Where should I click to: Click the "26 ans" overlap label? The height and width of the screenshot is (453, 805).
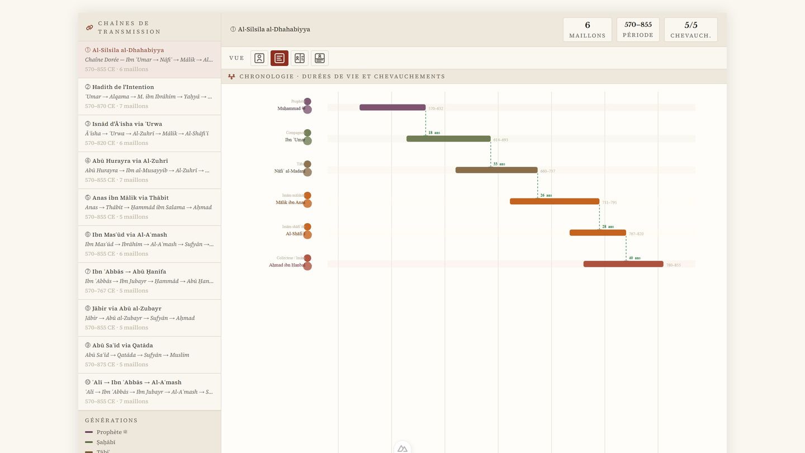point(546,196)
